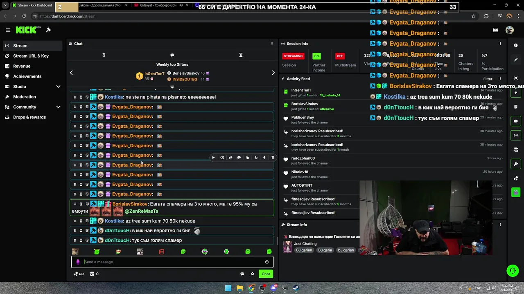Click InGentTenT top gifter name
Viewport: 524px width, 294px height.
[154, 74]
